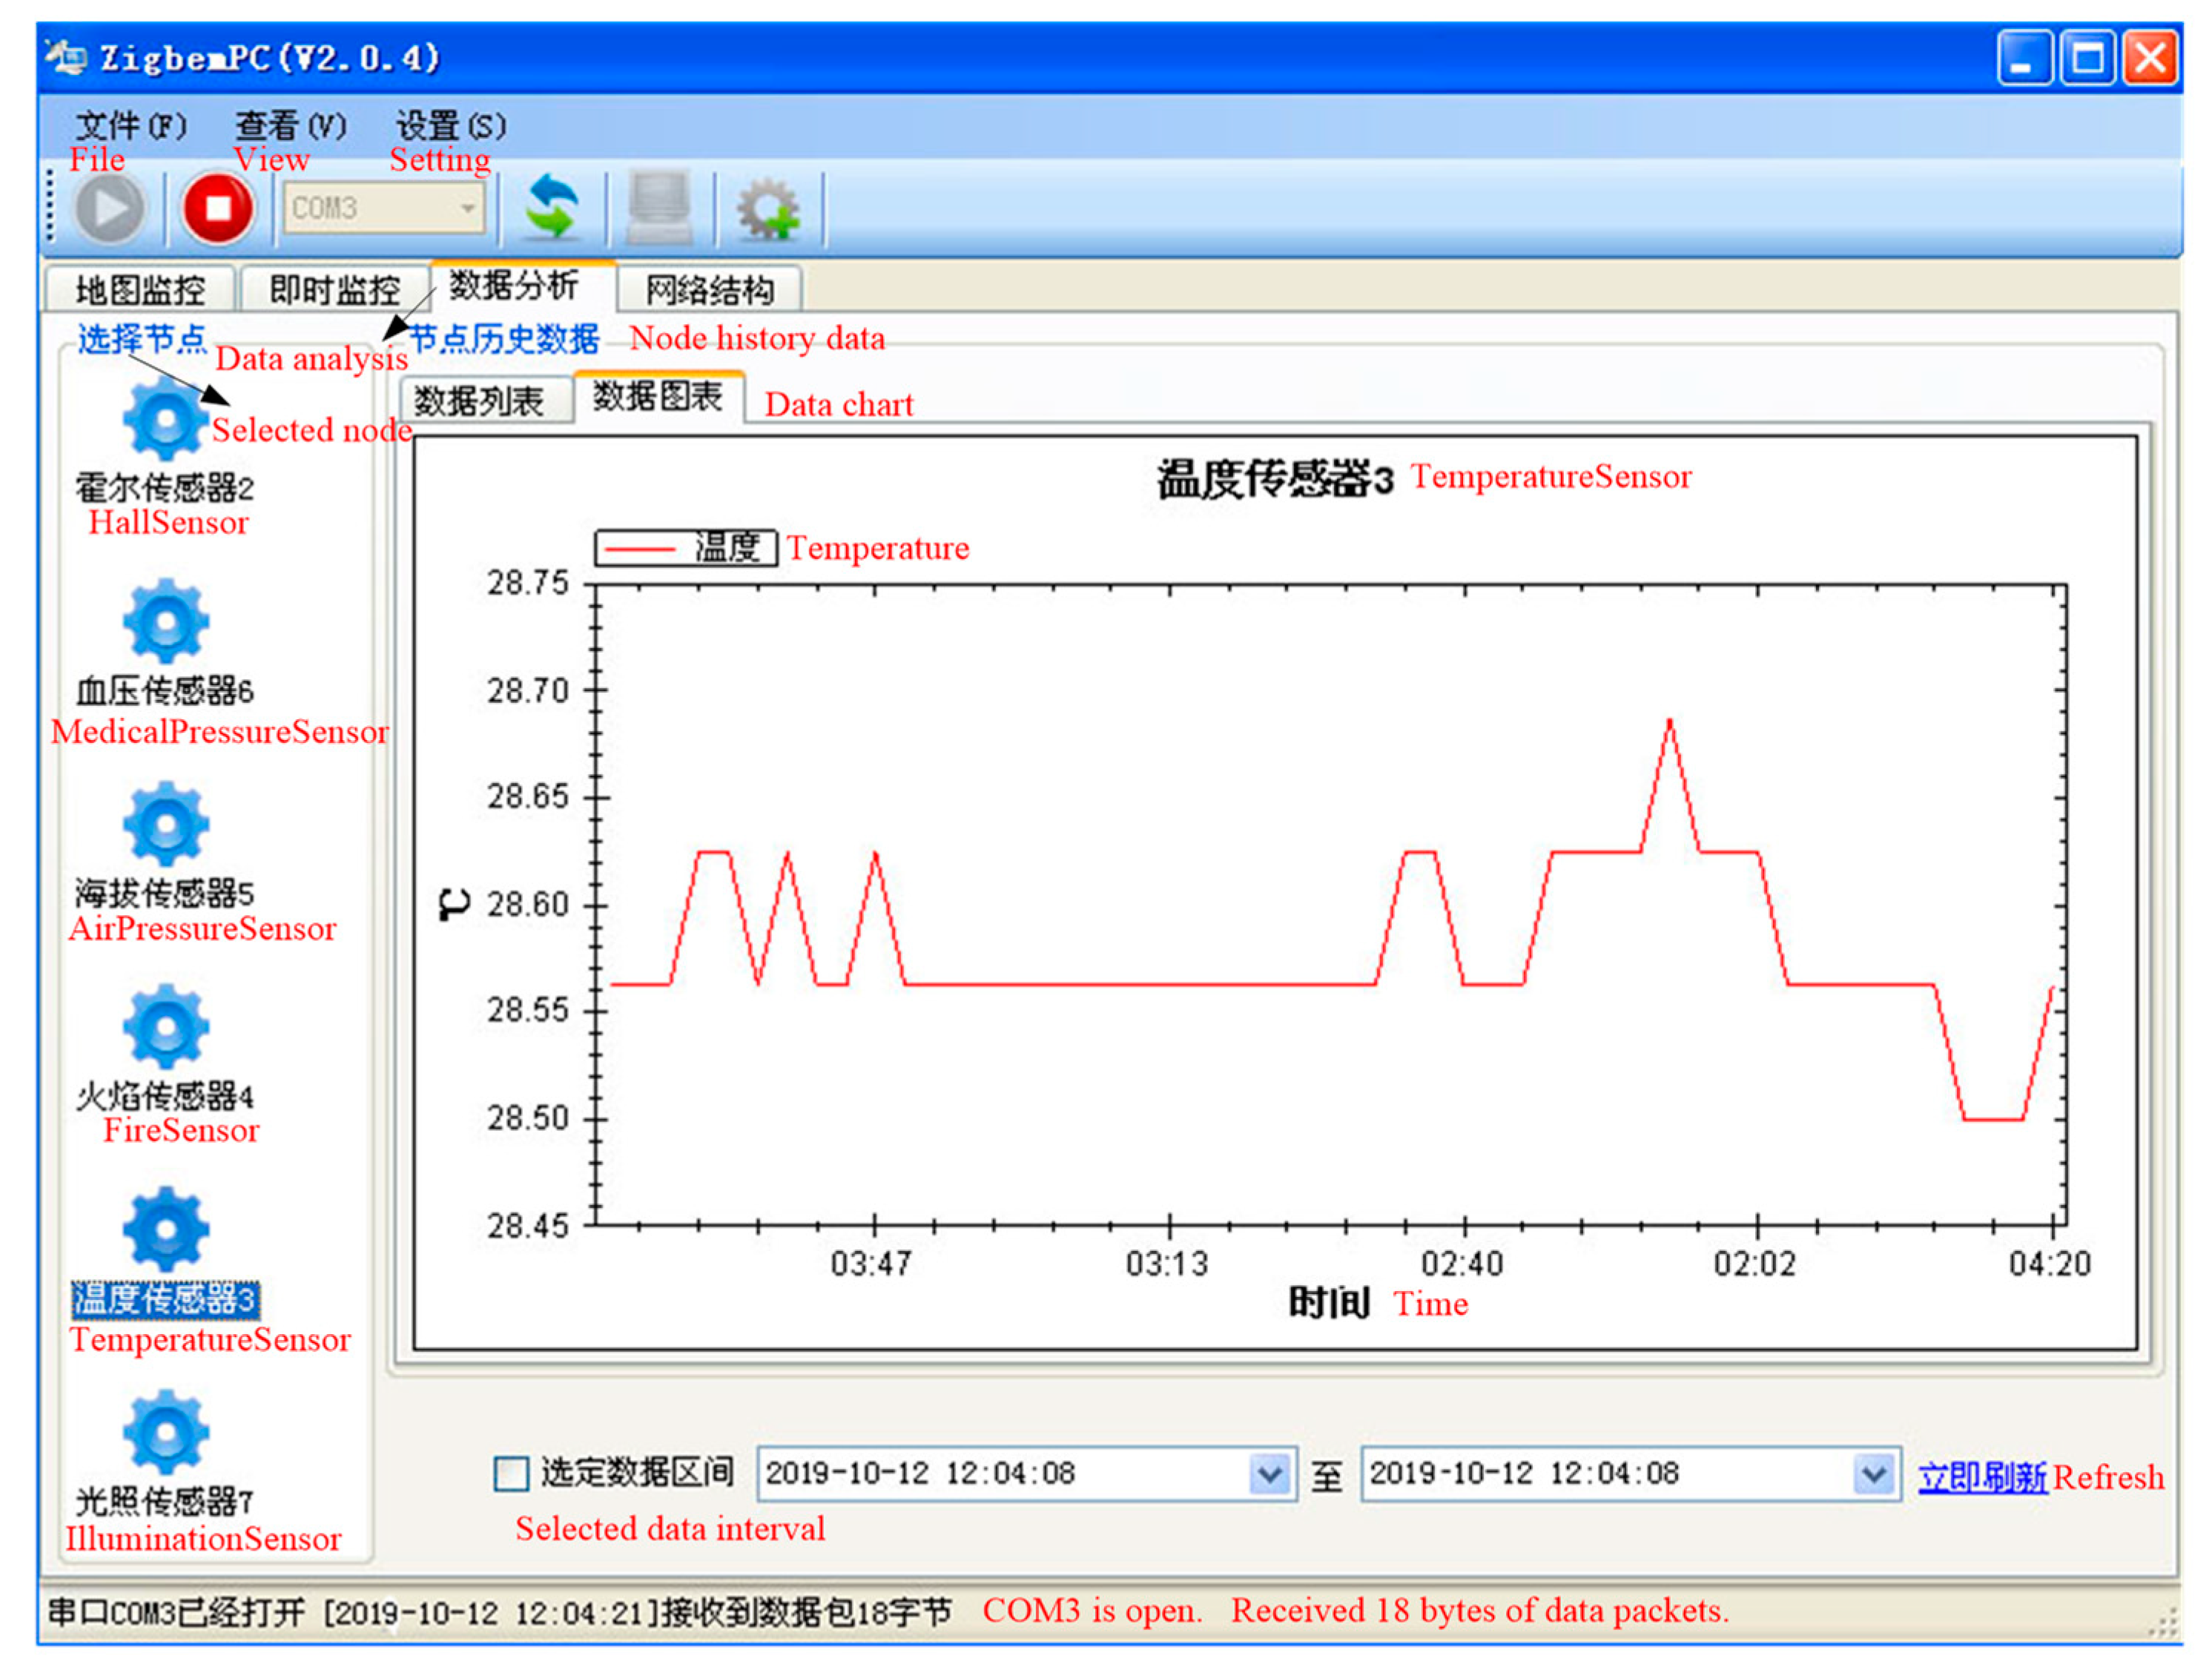Open the 网络结构 network structure tab
The height and width of the screenshot is (1670, 2212).
(x=709, y=291)
